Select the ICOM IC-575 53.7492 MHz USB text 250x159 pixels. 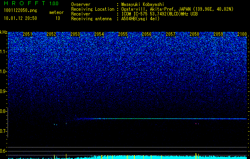pyautogui.click(x=159, y=14)
